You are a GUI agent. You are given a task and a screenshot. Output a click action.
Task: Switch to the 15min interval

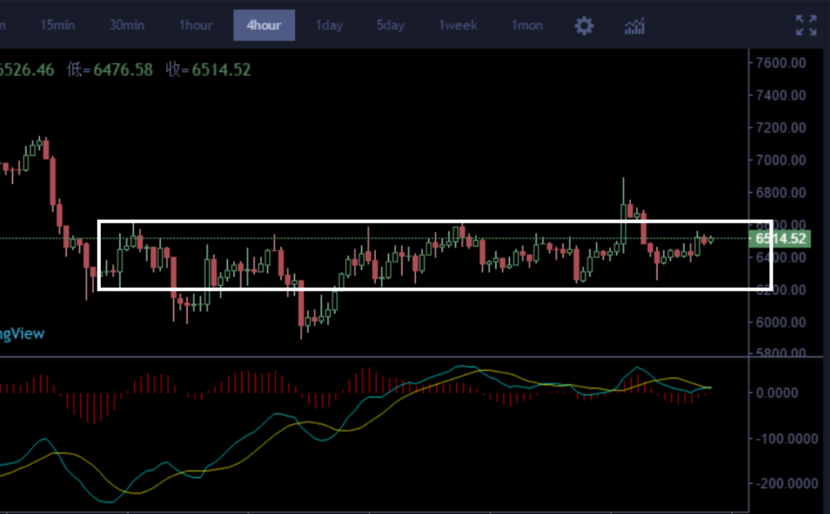pyautogui.click(x=58, y=25)
